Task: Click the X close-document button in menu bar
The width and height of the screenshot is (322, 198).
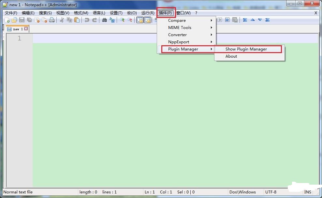Action: point(315,13)
